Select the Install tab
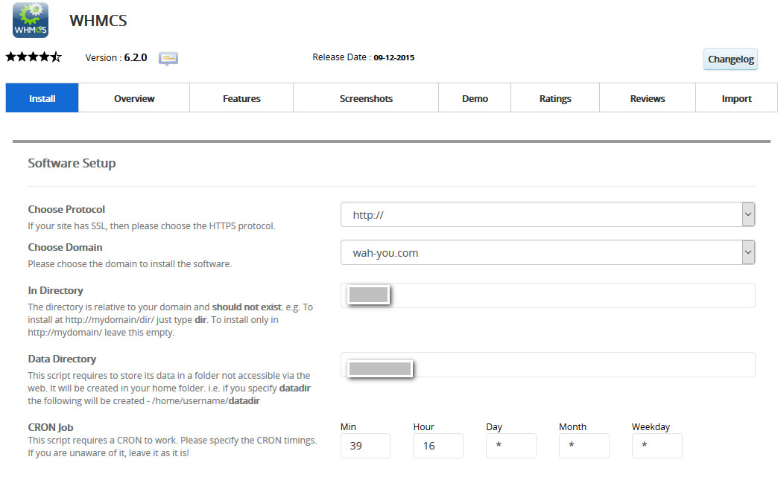The image size is (778, 480). pos(42,98)
